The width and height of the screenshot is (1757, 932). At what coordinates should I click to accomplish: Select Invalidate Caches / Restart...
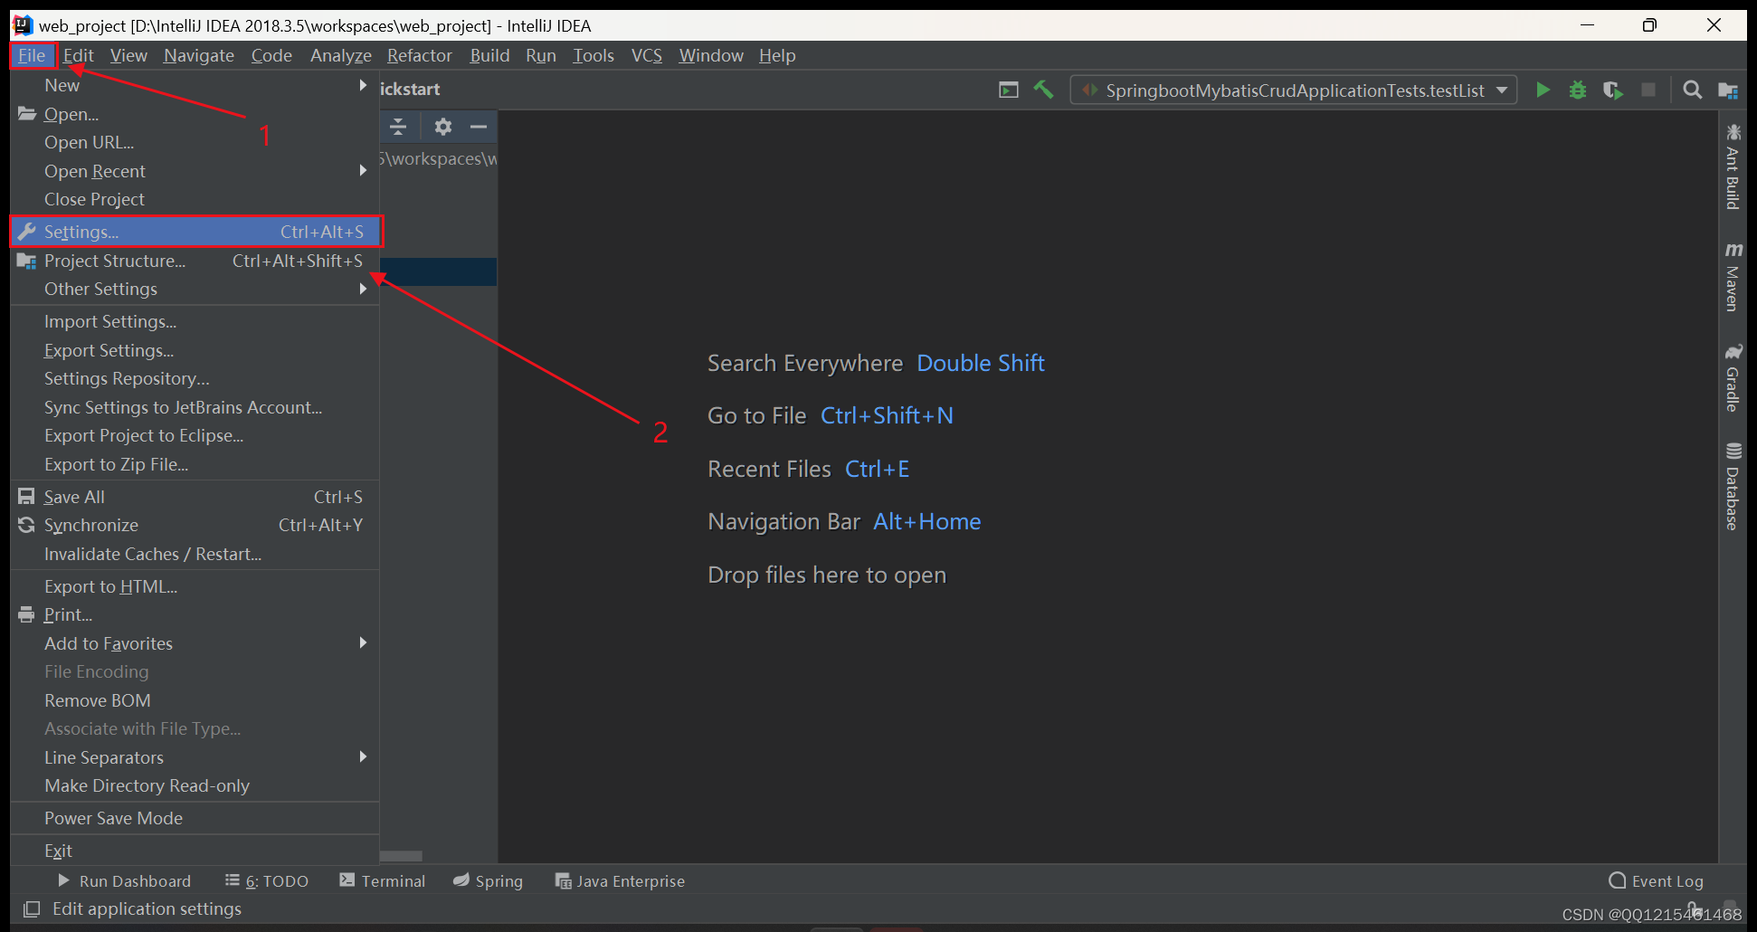(195, 554)
